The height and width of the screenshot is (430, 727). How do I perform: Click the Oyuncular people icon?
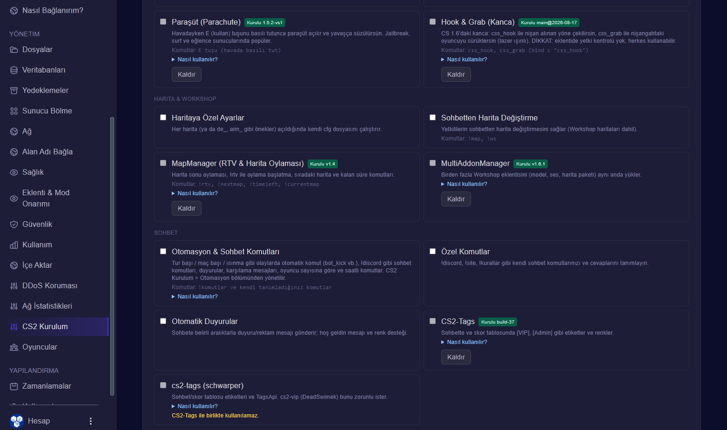coord(14,347)
